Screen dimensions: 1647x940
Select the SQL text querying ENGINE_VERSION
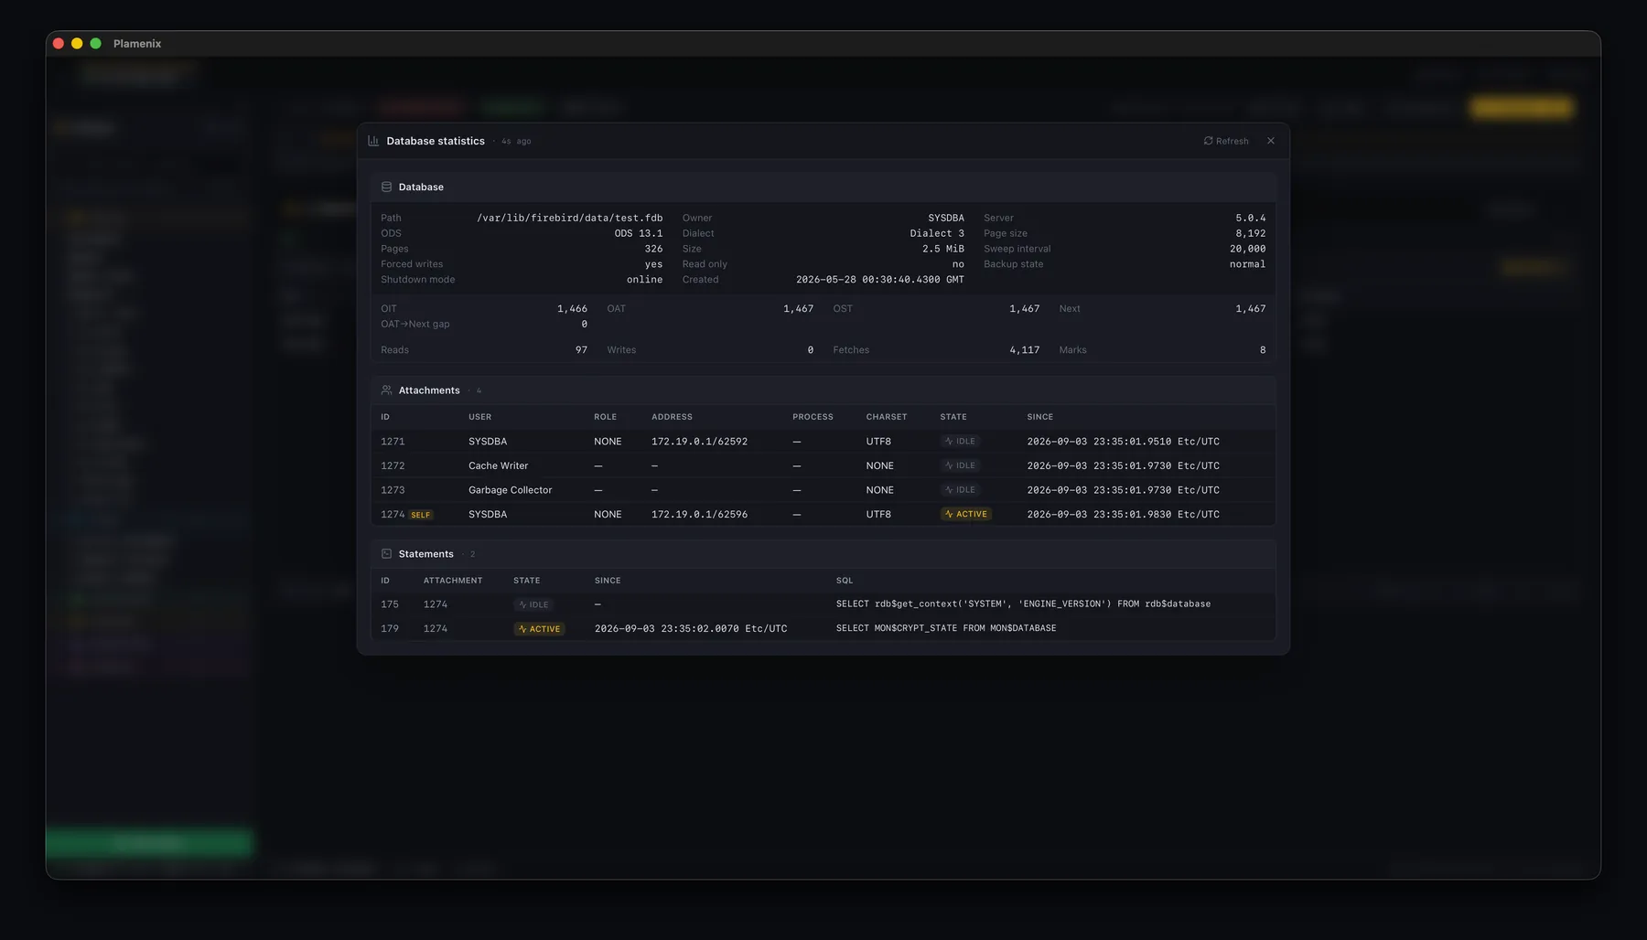(x=1023, y=604)
